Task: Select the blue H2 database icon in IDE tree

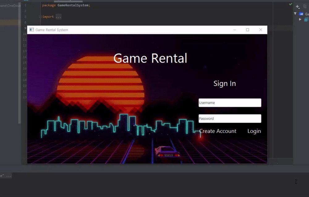Action: coord(301,14)
